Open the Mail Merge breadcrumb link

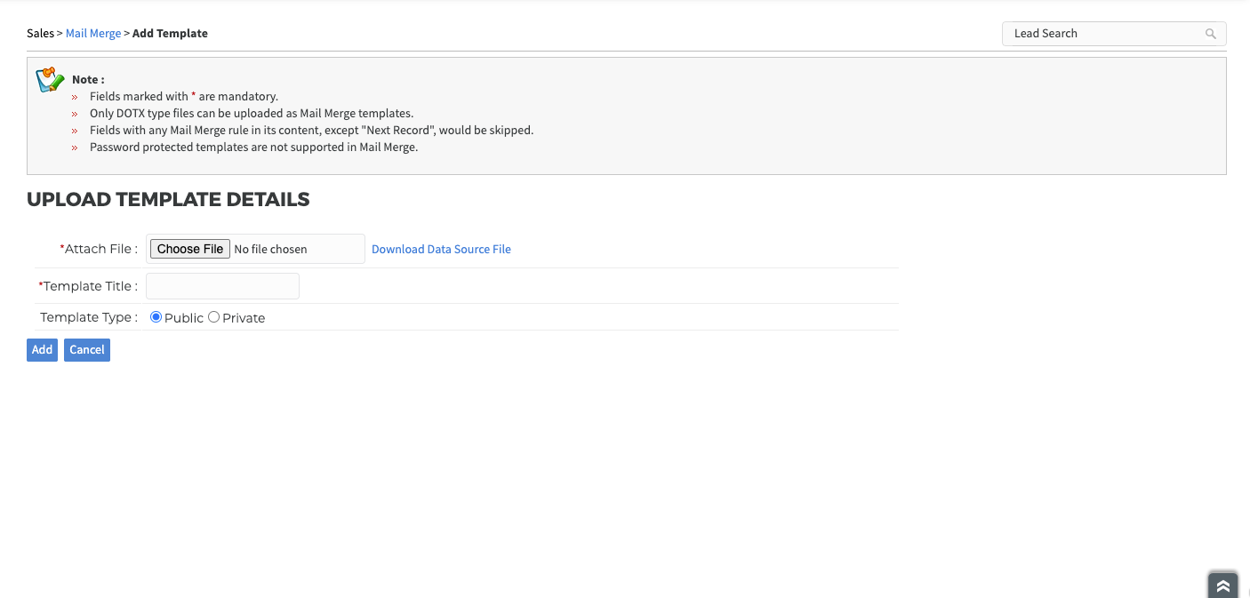92,33
